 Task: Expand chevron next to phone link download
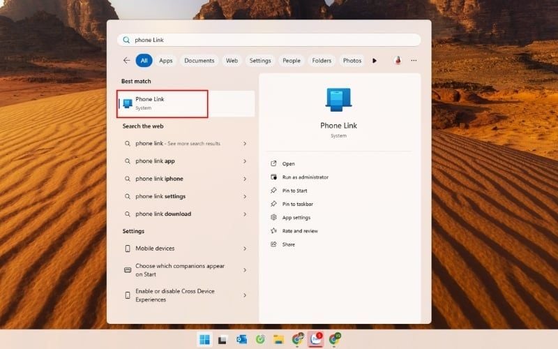pyautogui.click(x=245, y=214)
